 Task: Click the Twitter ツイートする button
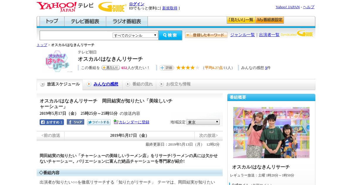click(99, 122)
